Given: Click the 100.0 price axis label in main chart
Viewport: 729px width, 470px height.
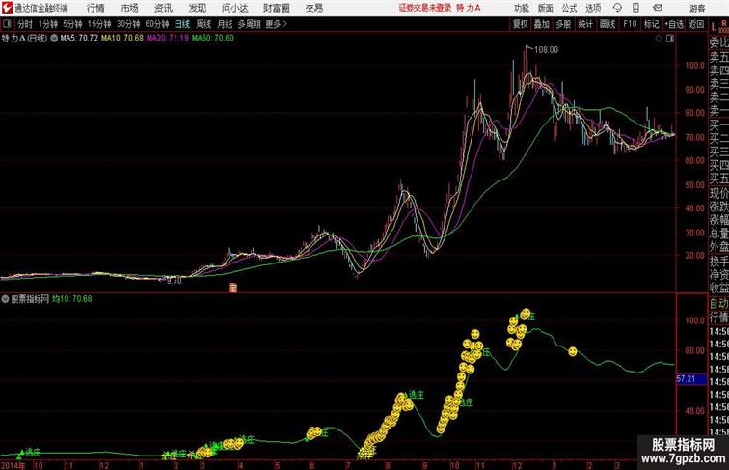Looking at the screenshot, I should [694, 66].
